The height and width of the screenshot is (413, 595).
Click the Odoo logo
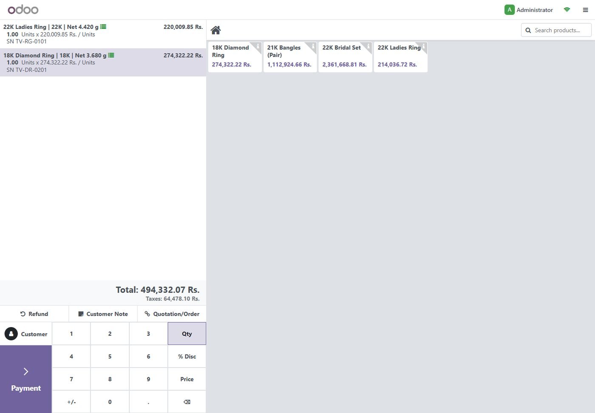(23, 9)
